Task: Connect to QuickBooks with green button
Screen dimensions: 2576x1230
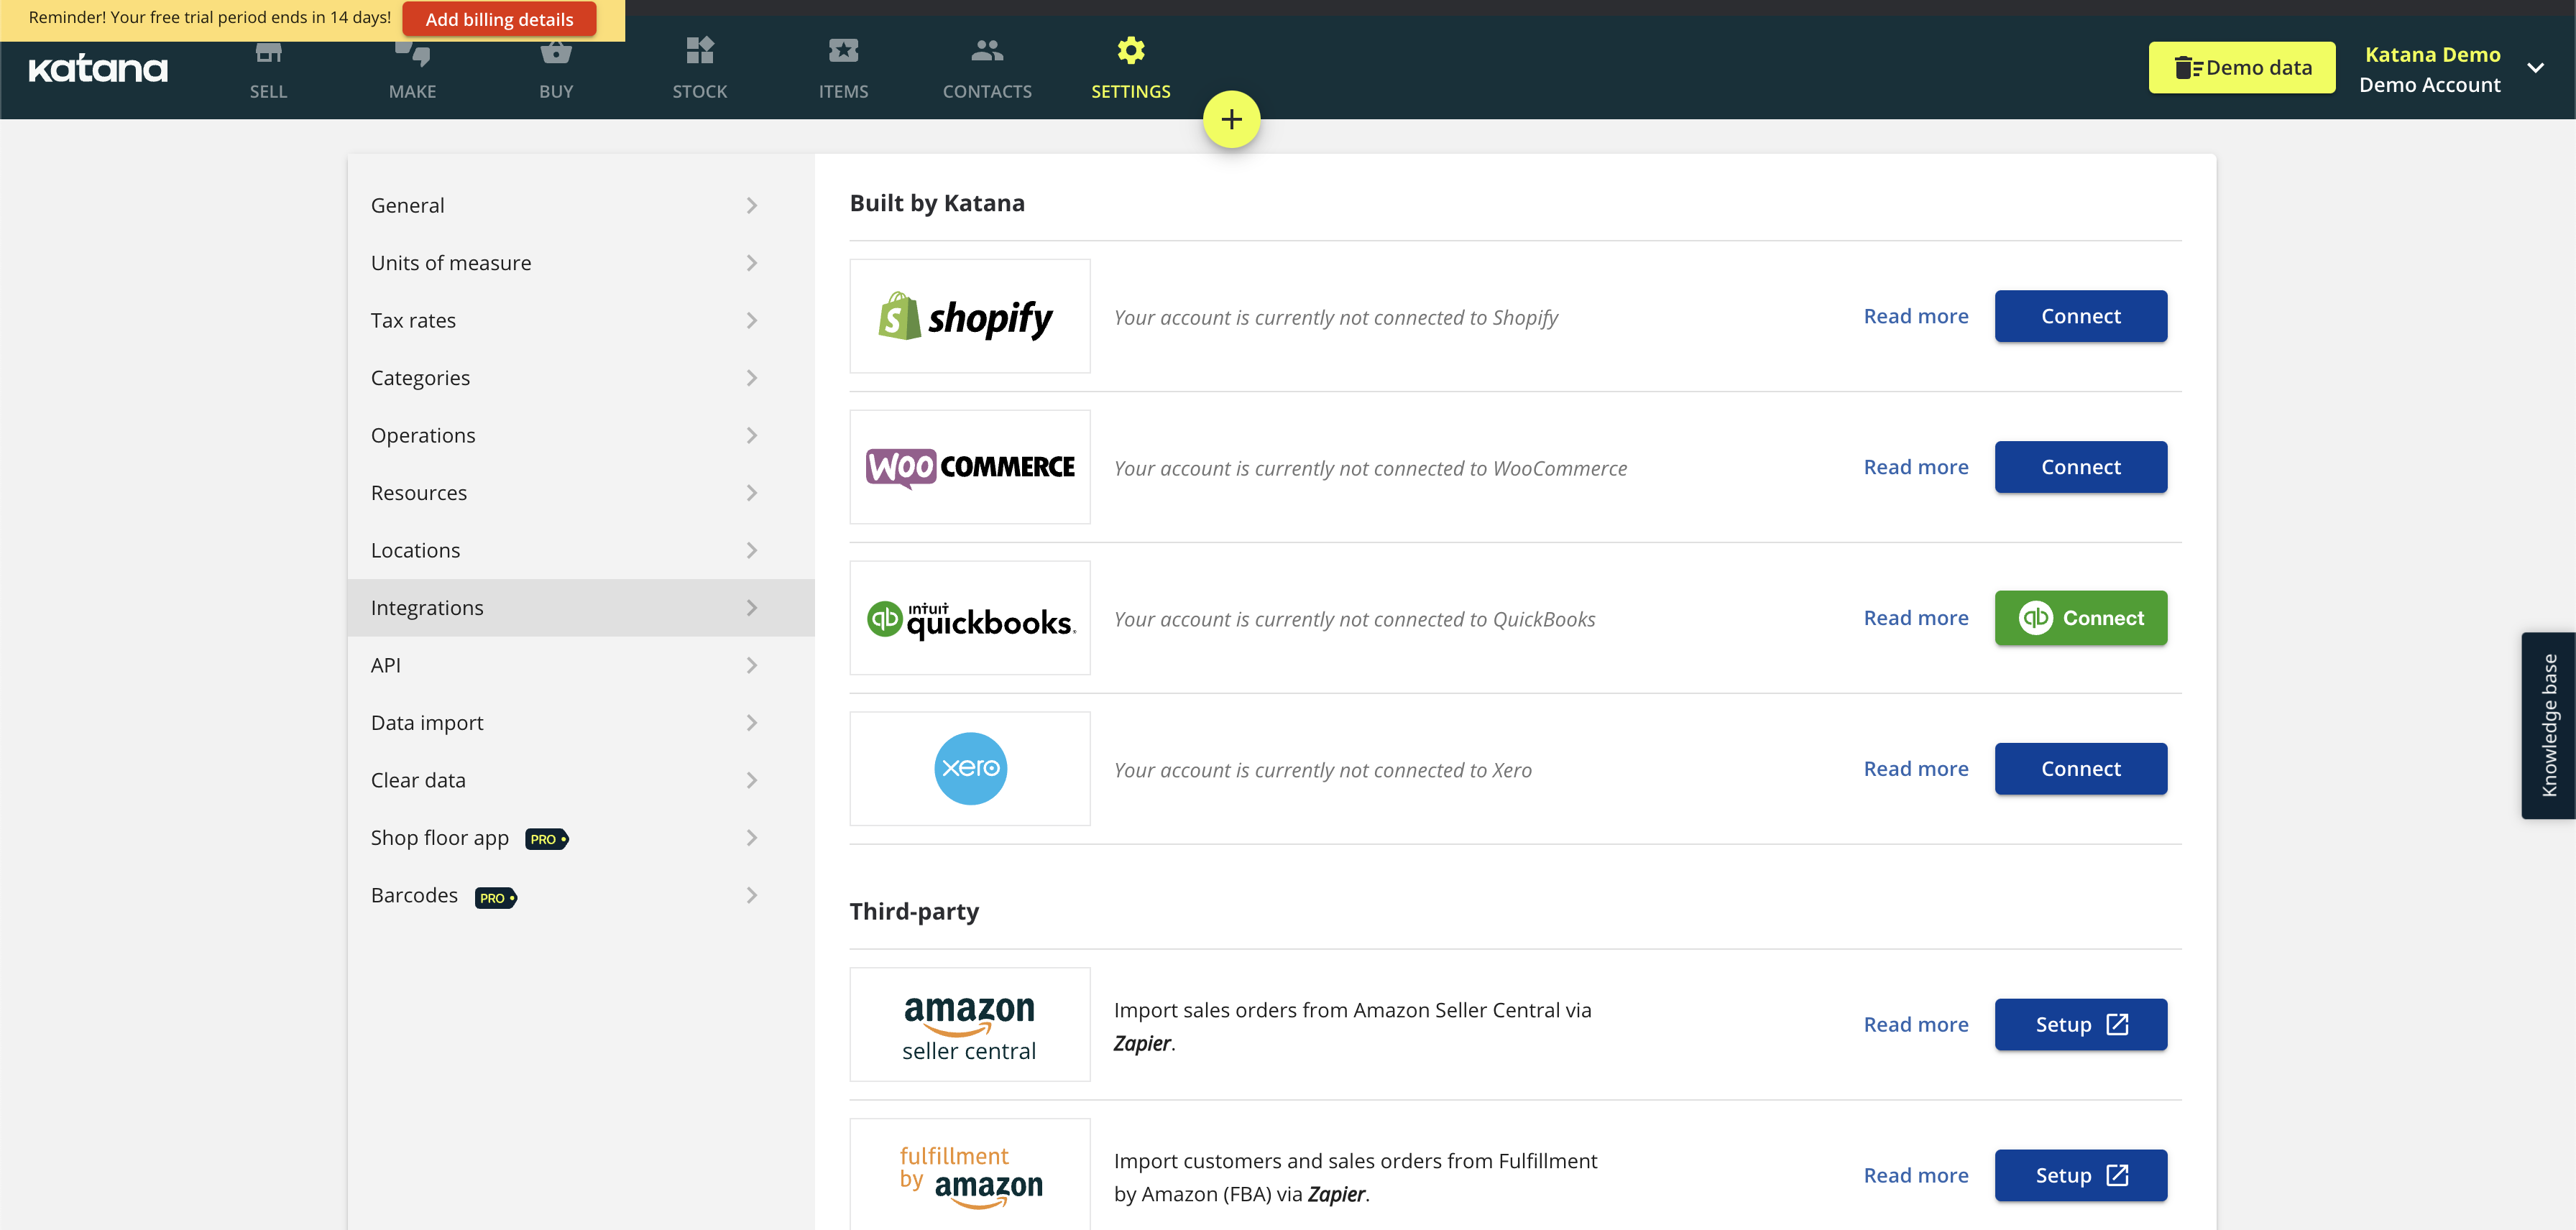Action: point(2081,617)
